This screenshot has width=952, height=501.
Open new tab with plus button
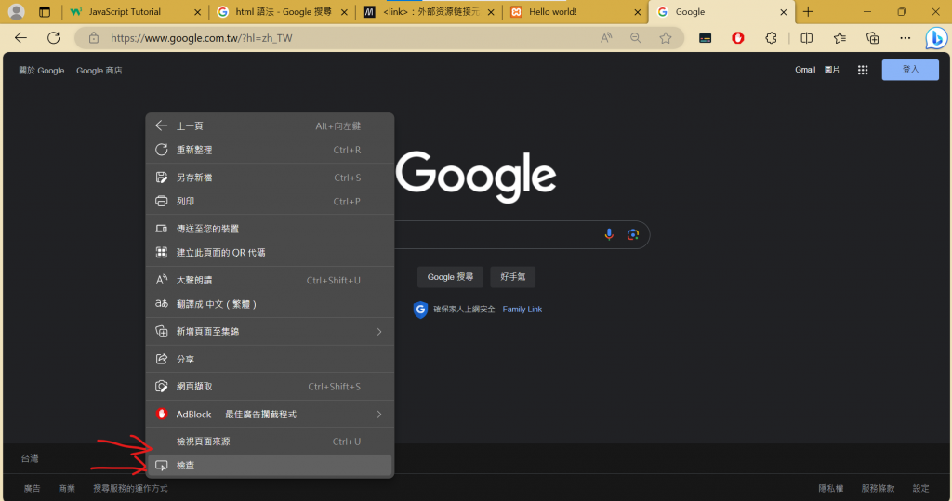808,11
